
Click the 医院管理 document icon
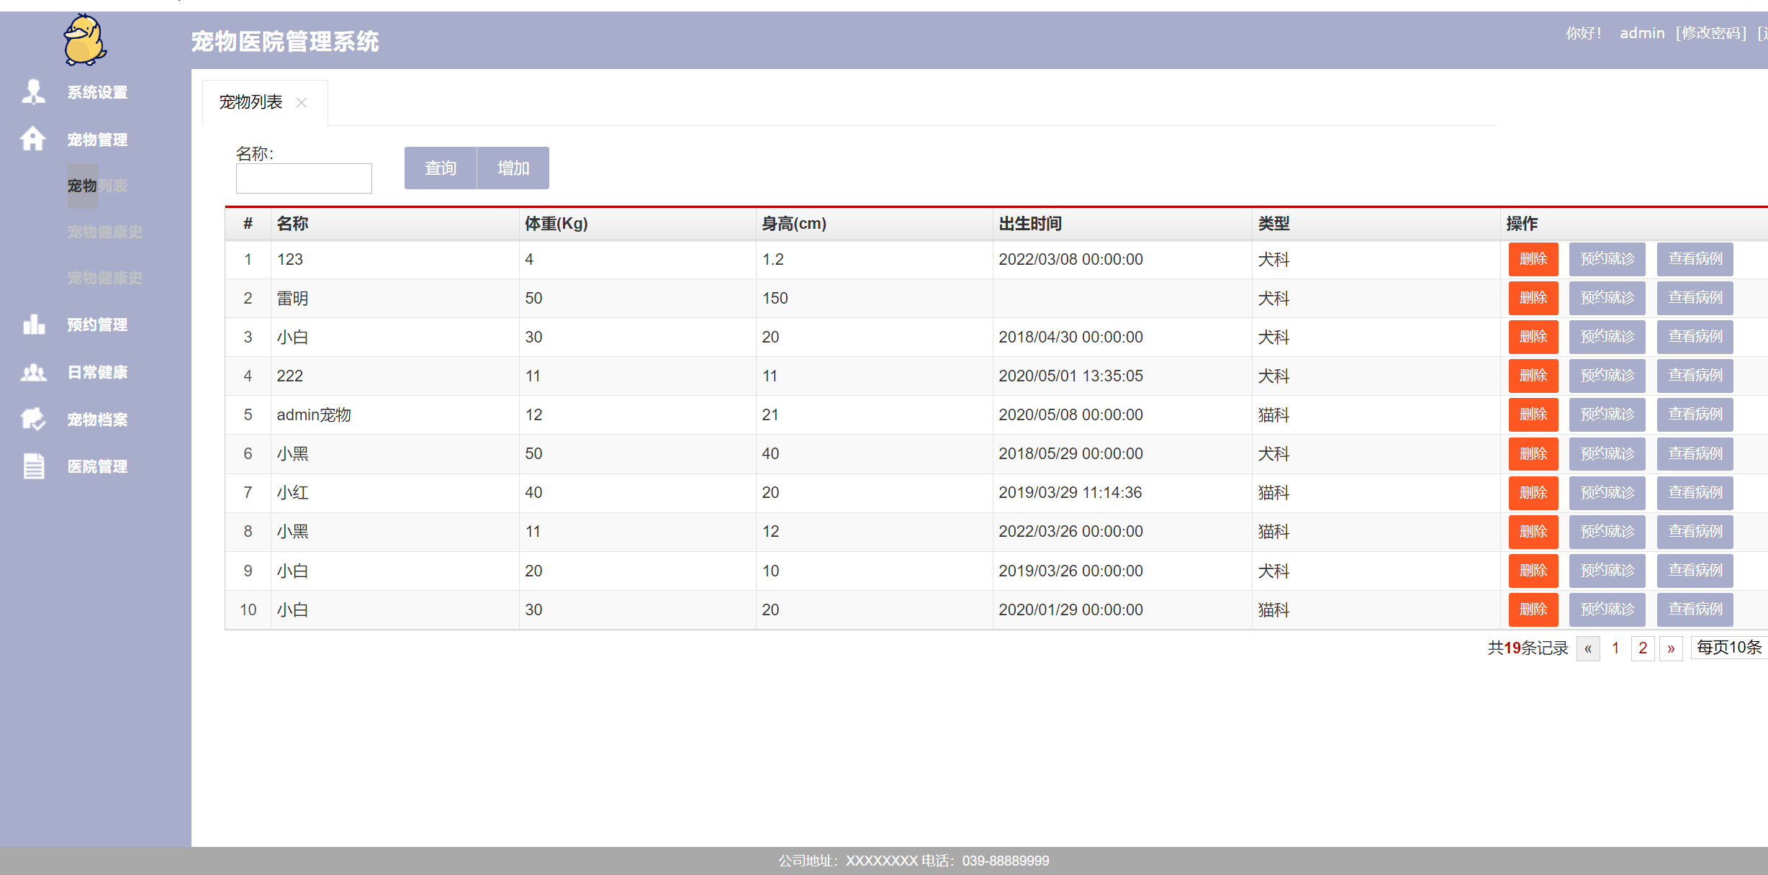pyautogui.click(x=33, y=466)
